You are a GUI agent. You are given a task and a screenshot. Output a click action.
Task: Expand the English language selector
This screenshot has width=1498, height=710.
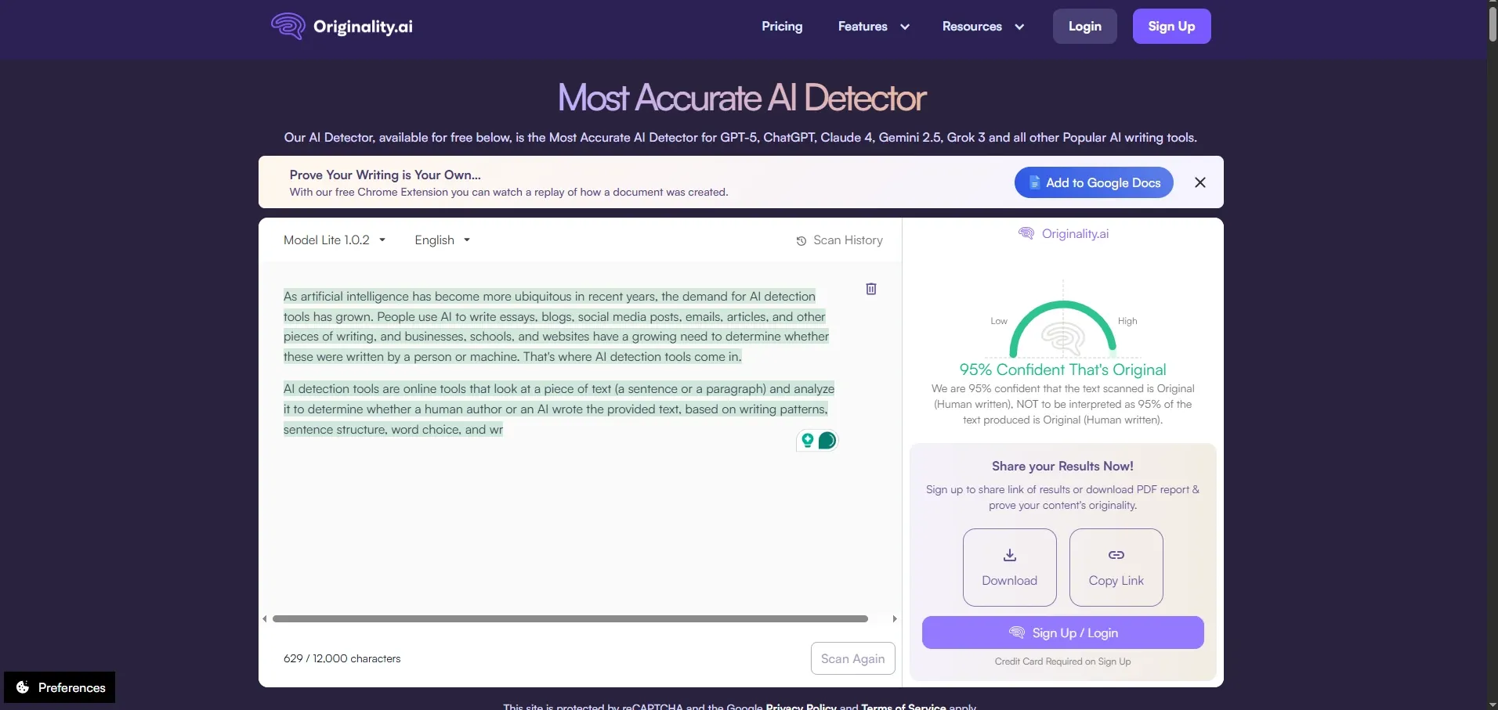point(442,240)
